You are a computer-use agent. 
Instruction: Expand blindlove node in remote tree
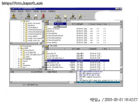pos(24,26)
